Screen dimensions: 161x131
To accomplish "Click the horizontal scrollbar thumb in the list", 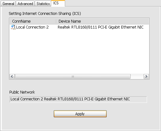I will pyautogui.click(x=73, y=76).
